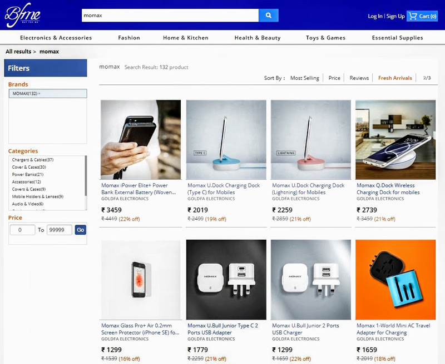
Task: Open 1-World Mini AC Travel Adapter image
Action: [395, 280]
